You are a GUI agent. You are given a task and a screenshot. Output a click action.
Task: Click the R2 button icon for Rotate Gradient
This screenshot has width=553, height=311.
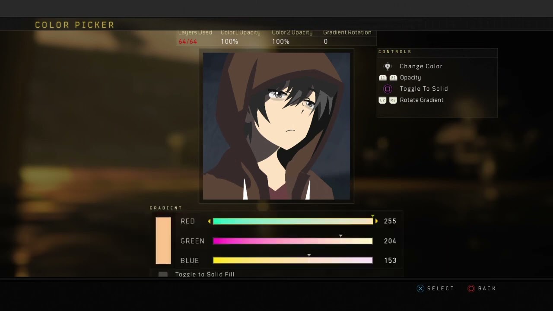click(393, 100)
